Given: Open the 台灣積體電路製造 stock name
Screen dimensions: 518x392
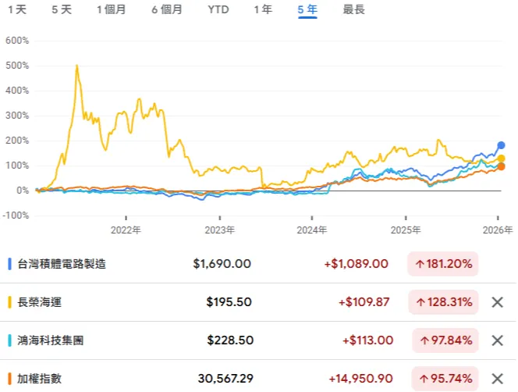Looking at the screenshot, I should [62, 264].
